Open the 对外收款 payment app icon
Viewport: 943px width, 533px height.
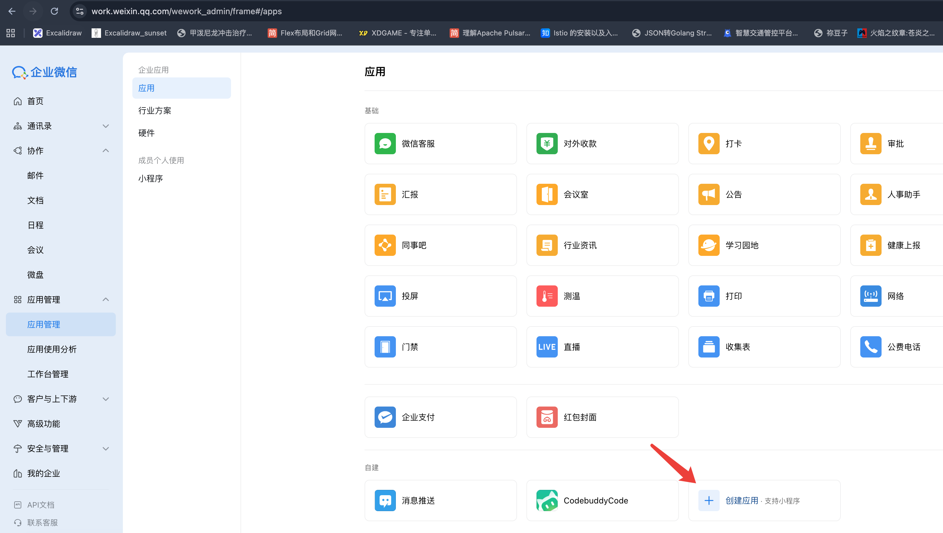(547, 144)
